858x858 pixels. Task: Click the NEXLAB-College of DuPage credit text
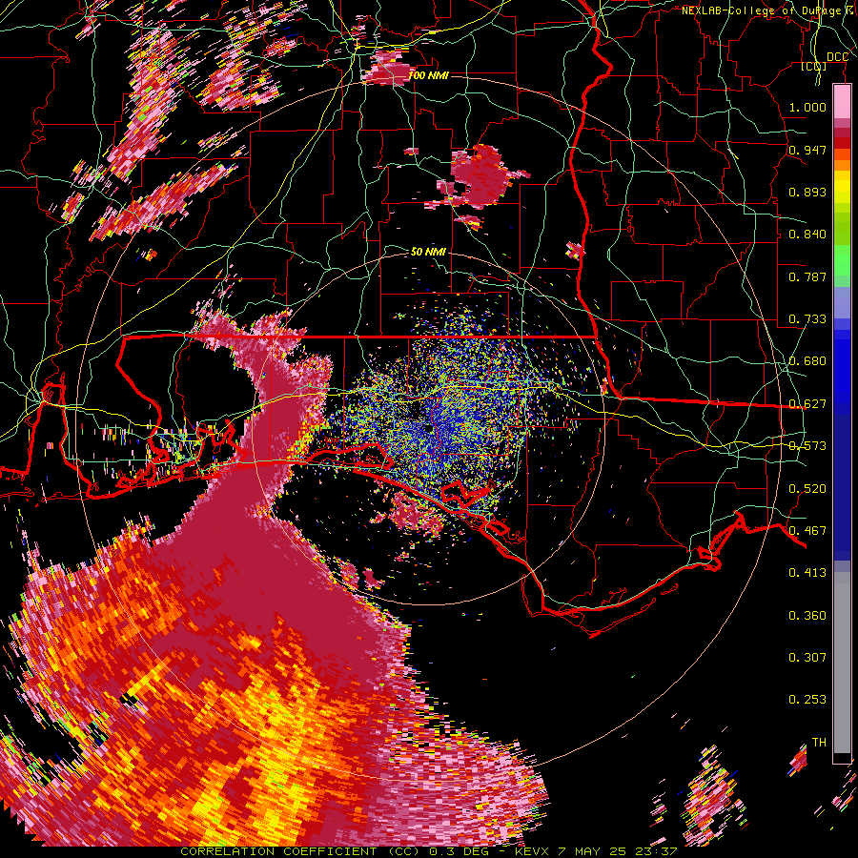point(767,10)
